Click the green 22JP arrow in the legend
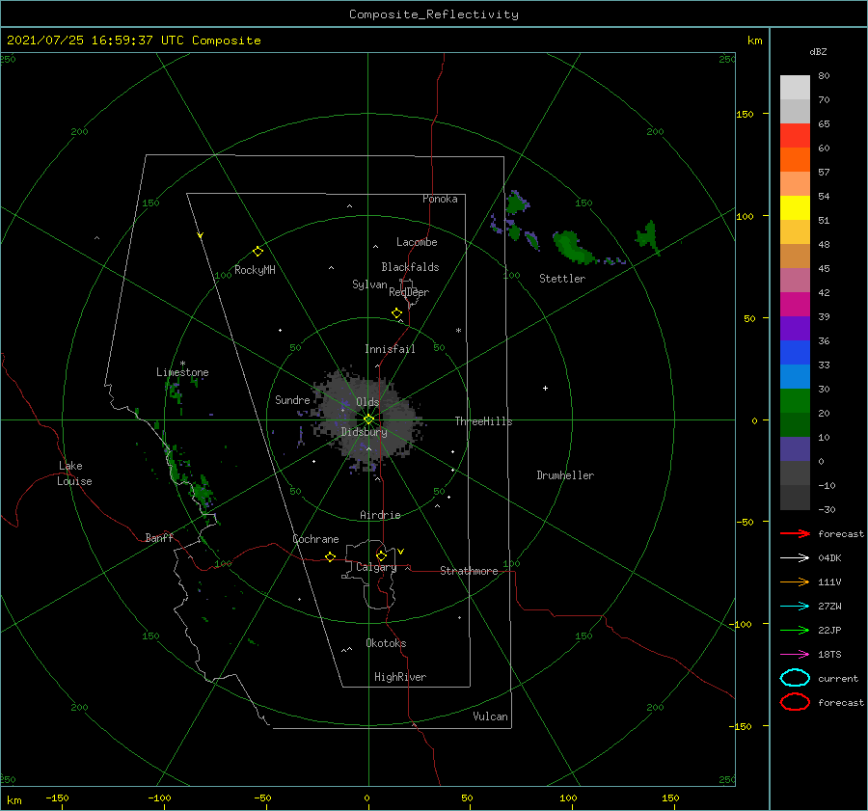This screenshot has width=868, height=811. click(x=795, y=630)
